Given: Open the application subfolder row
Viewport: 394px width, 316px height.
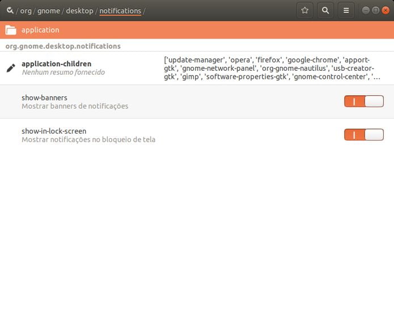Looking at the screenshot, I should (197, 30).
